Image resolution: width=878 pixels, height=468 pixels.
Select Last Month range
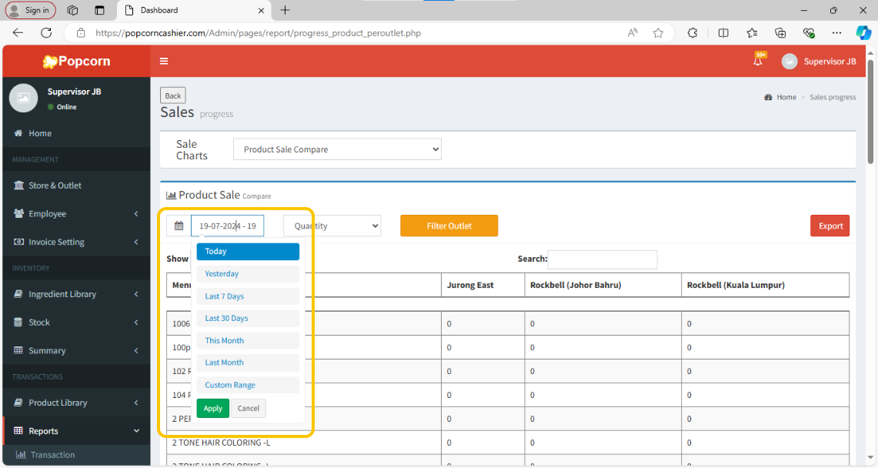[x=248, y=363]
